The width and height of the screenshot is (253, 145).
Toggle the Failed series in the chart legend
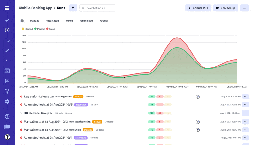pyautogui.click(x=51, y=29)
